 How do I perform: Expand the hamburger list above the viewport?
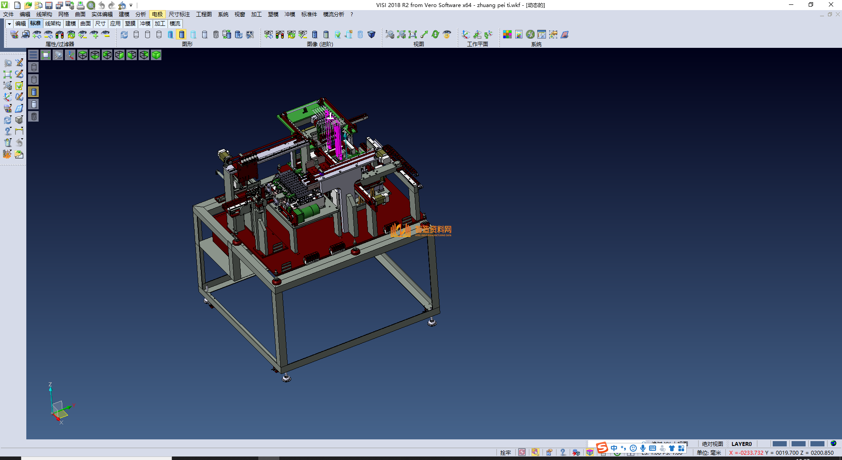click(33, 55)
